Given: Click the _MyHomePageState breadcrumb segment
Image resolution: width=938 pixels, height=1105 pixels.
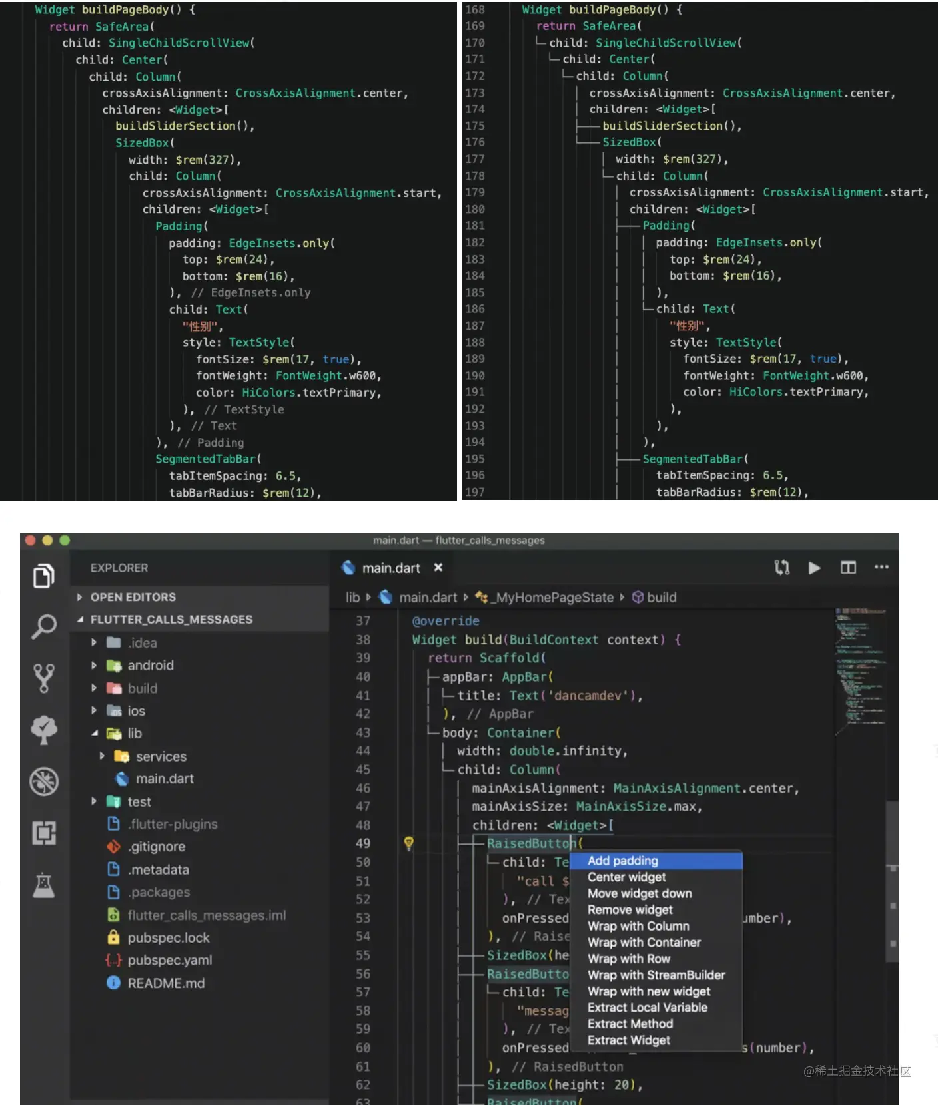Looking at the screenshot, I should (553, 597).
